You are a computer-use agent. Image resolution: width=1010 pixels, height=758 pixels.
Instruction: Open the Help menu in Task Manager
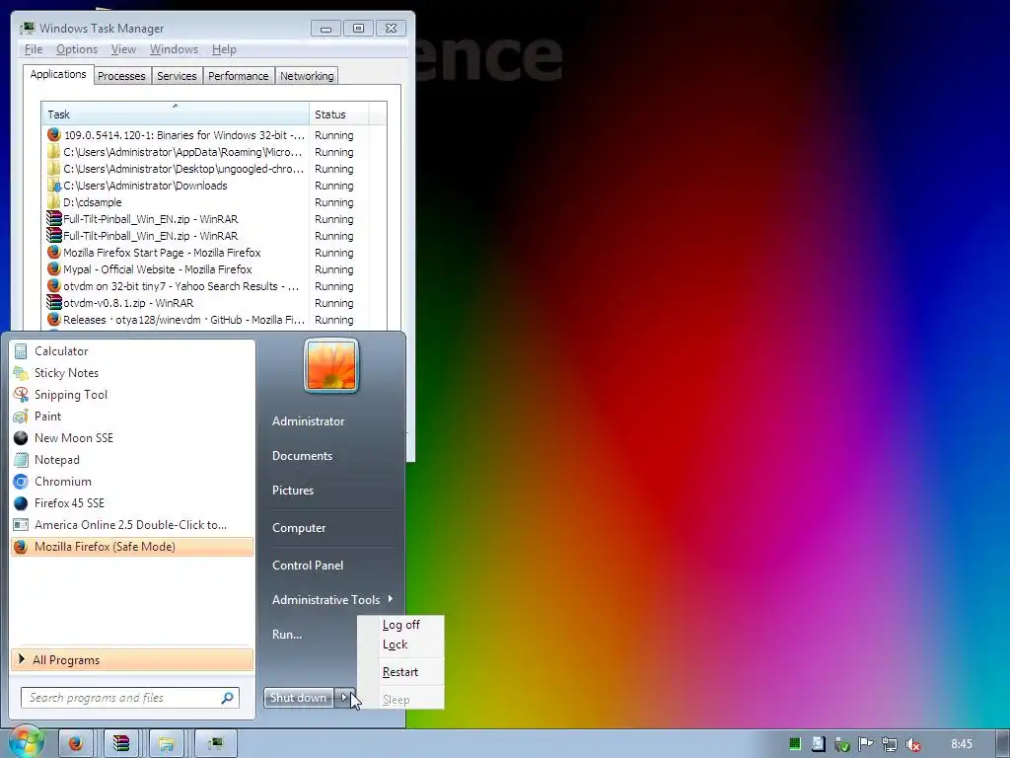coord(224,49)
